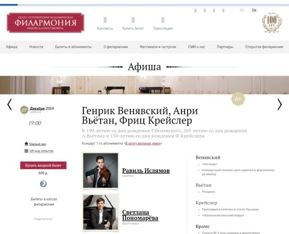Viewport: 289px width, 234px height.
Task: Click the blue round help icon
Action: coord(43,184)
